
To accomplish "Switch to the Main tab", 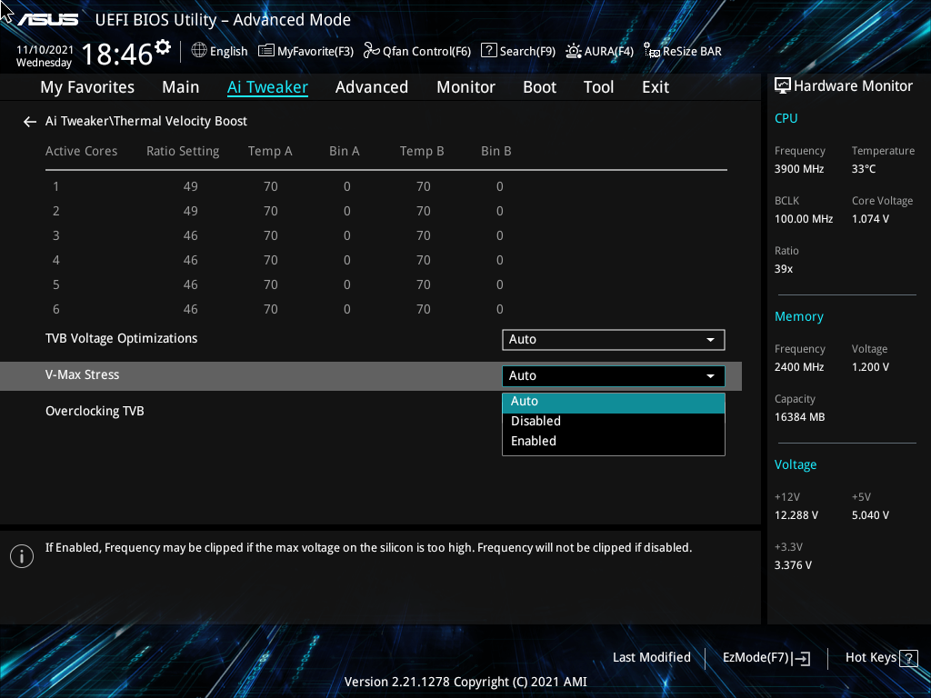I will 181,87.
